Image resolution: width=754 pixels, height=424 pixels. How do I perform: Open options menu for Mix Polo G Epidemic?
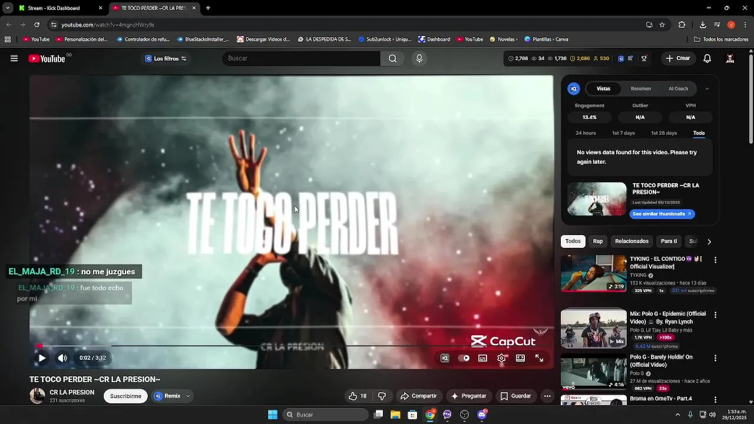click(716, 315)
